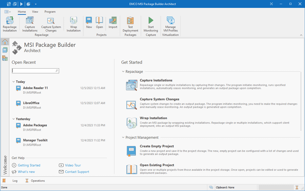Click the Create Empty Project book icon
The height and width of the screenshot is (191, 305).
(131, 151)
